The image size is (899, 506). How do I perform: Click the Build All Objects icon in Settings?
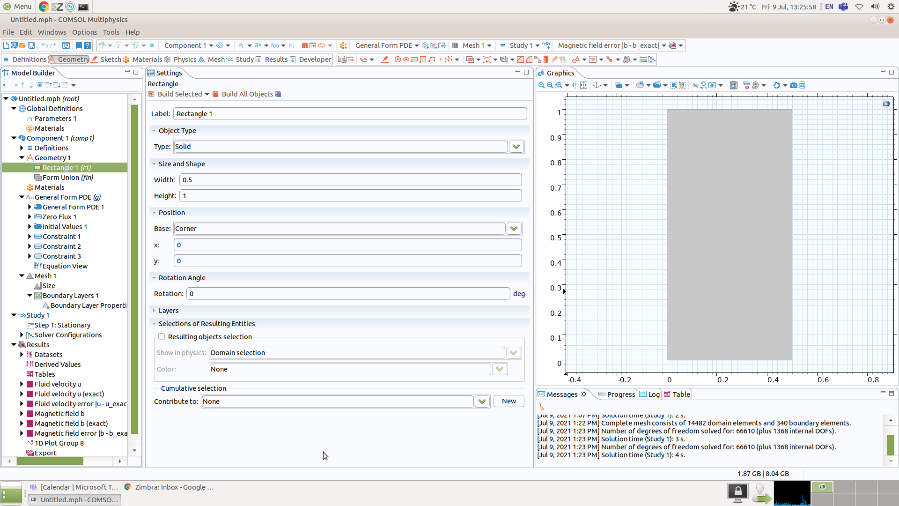pyautogui.click(x=215, y=94)
